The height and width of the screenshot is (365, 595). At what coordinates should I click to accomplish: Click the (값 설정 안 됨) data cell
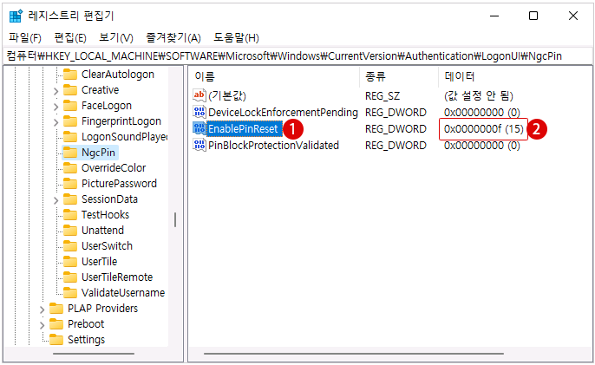click(x=478, y=95)
